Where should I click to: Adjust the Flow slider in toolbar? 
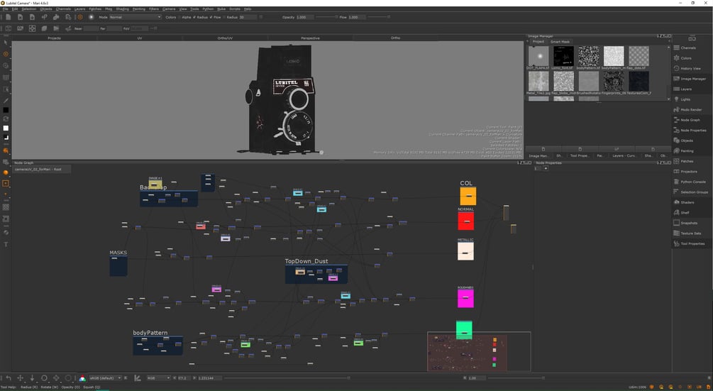pos(379,17)
